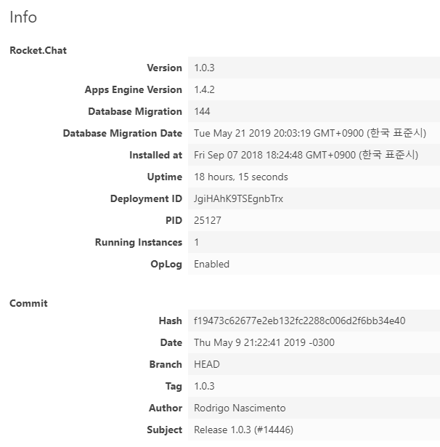
Task: Click the Database Migration Date label
Action: click(123, 133)
